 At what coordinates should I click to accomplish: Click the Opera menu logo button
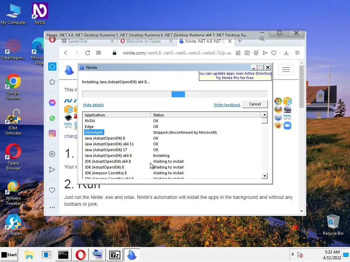pos(52,40)
